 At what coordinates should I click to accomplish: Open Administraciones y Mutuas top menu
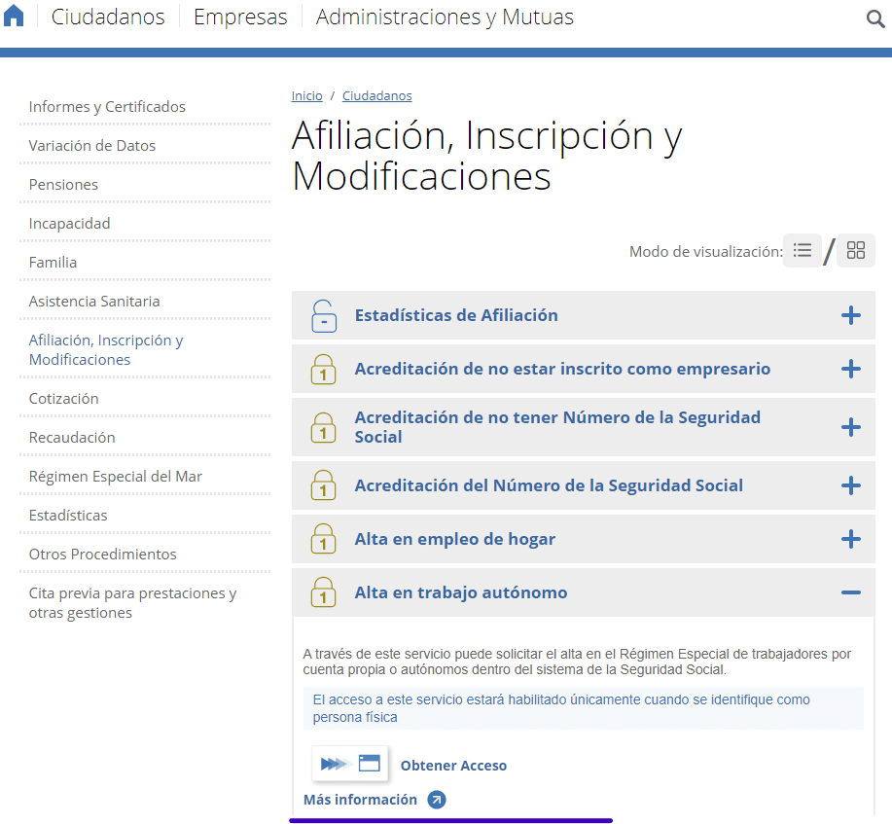445,18
